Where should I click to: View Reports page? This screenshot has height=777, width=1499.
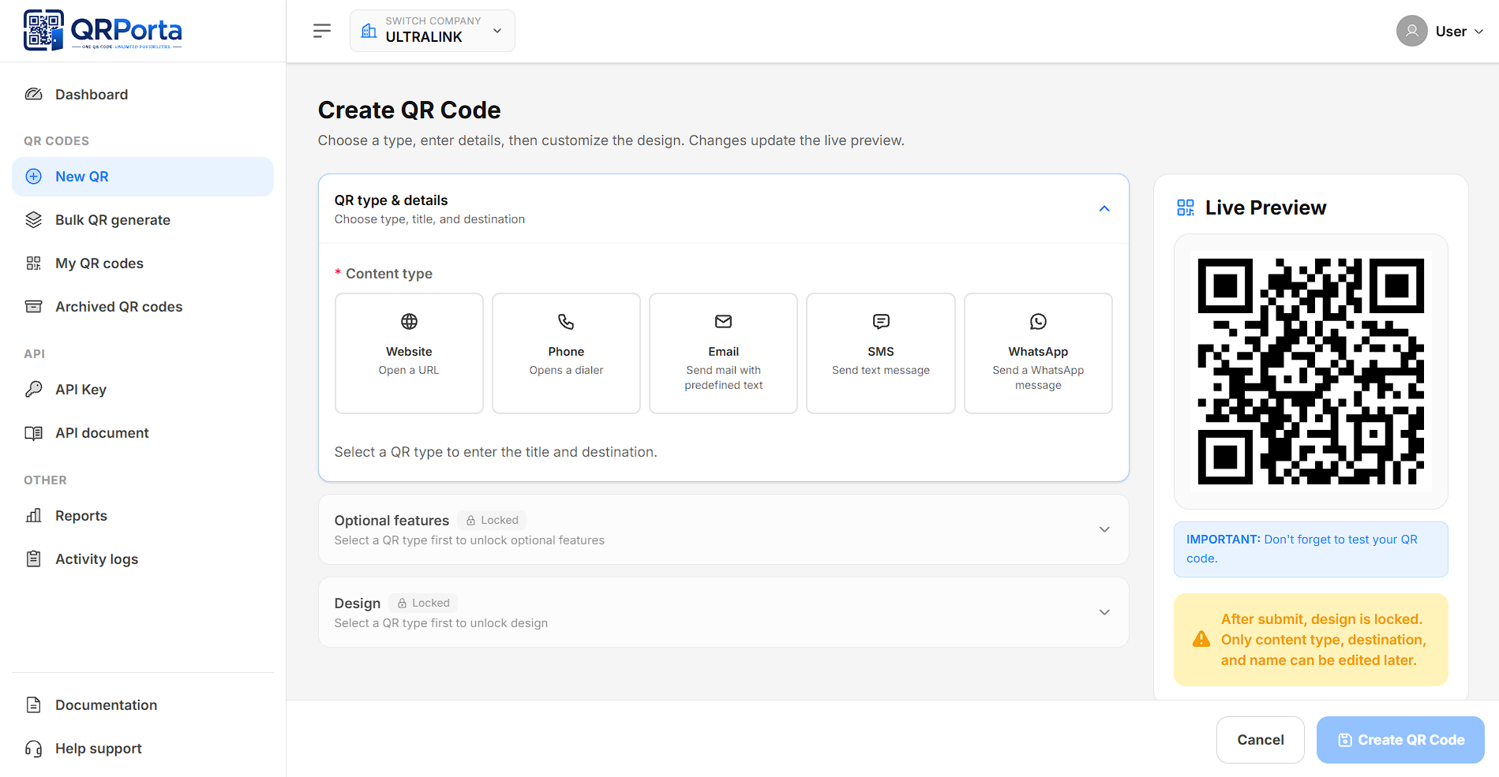pyautogui.click(x=143, y=516)
